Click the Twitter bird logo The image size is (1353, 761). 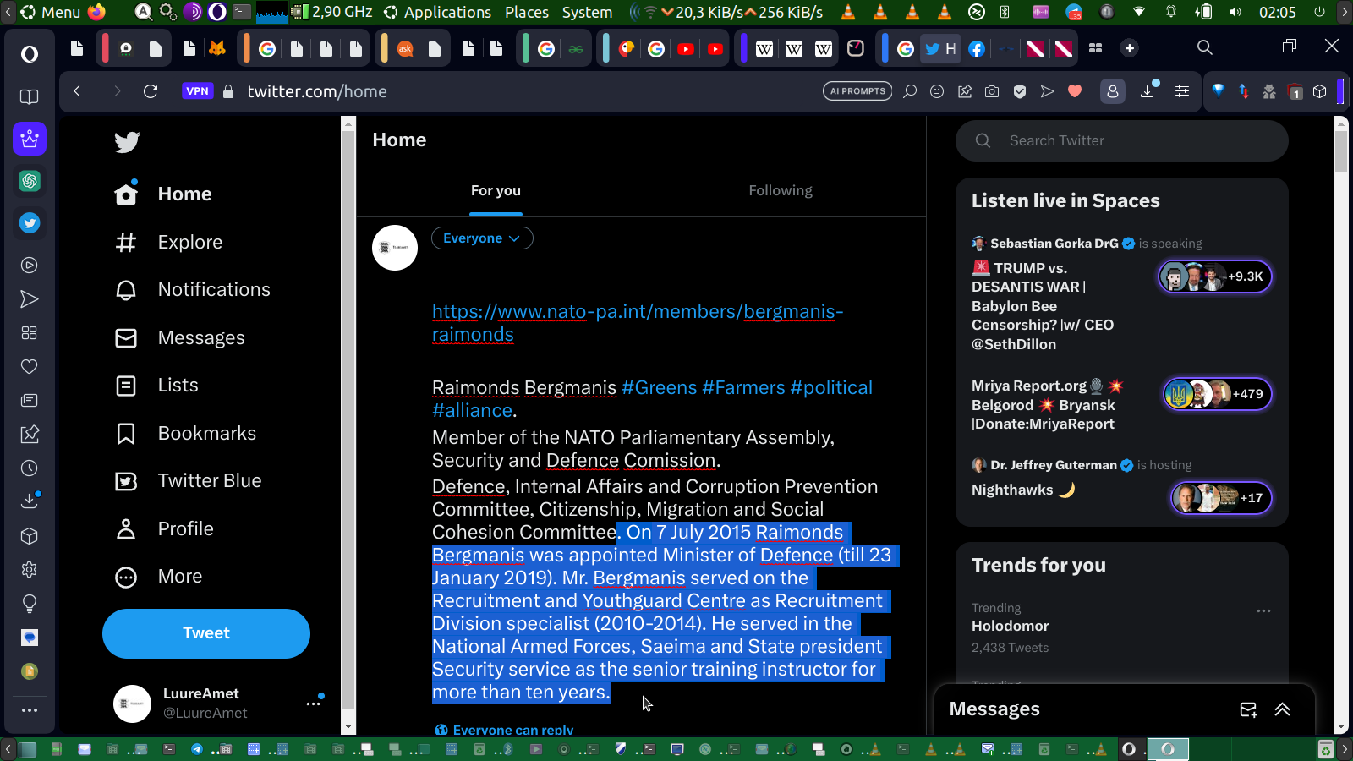(x=127, y=142)
